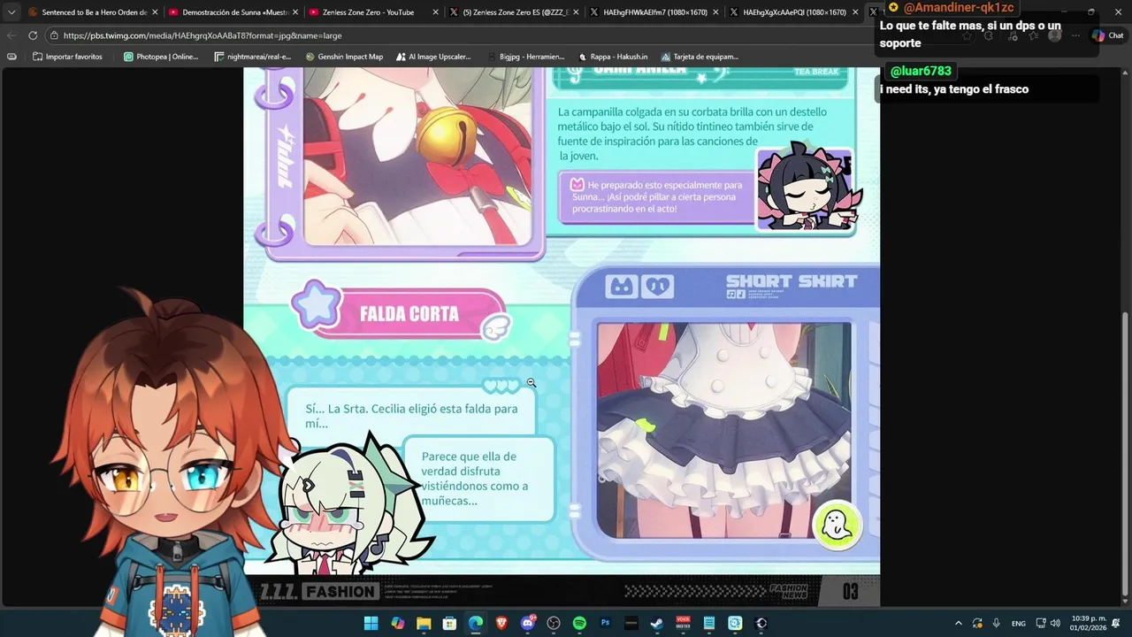Close the 'HAEhgFHWkAEIfm7' tab
Image resolution: width=1132 pixels, height=637 pixels.
coord(717,12)
